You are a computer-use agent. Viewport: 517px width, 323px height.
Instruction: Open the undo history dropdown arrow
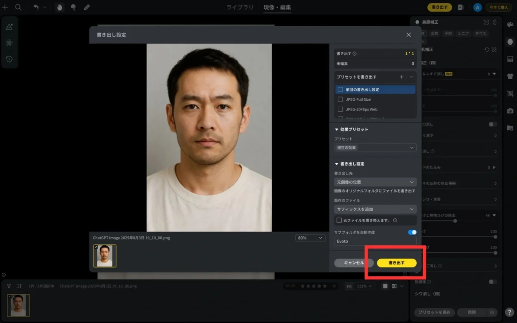(x=44, y=7)
